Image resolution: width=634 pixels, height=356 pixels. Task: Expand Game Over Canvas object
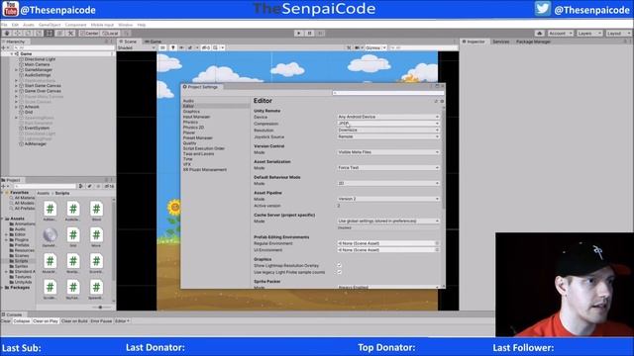coord(16,91)
